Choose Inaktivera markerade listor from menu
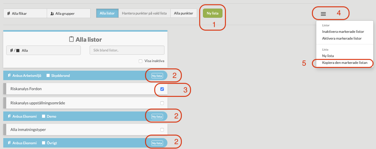 tap(343, 32)
